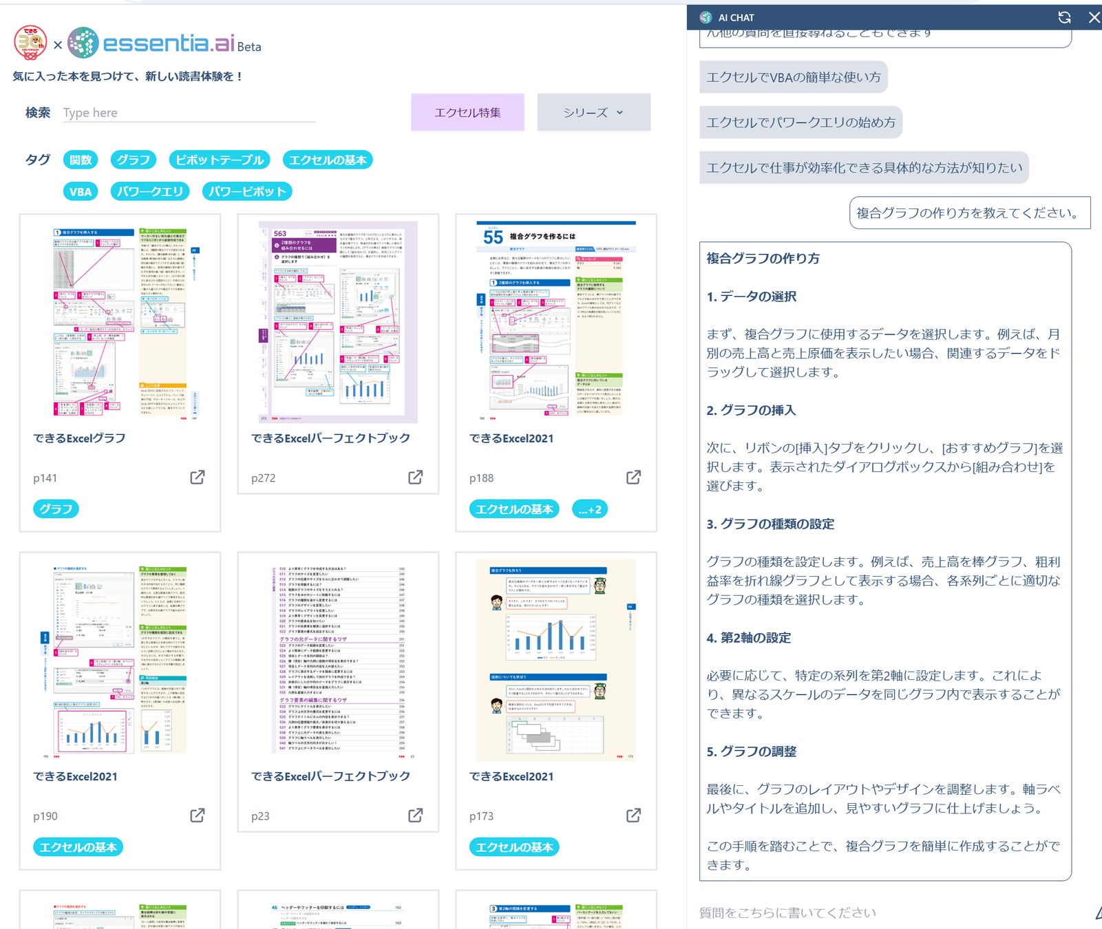Click title できるExcel2021 on p188 card
This screenshot has width=1102, height=929.
point(511,438)
